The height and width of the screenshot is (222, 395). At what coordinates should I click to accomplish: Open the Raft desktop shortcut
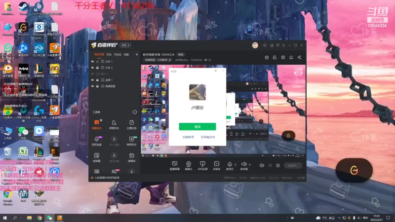[x=23, y=196]
